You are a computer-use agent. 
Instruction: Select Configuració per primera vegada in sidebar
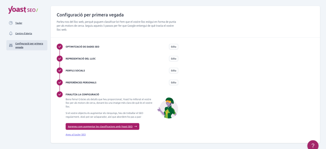point(29,45)
